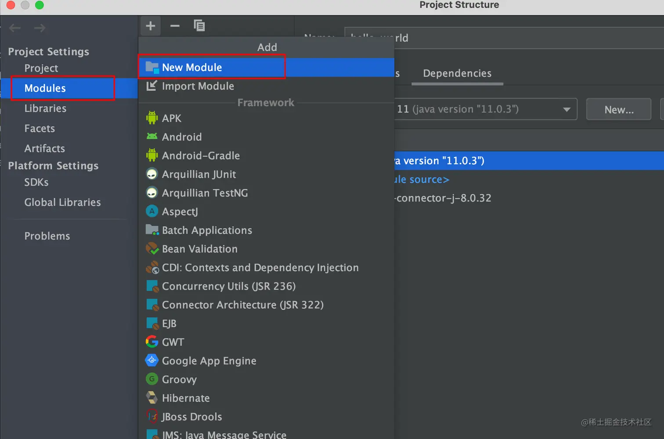Open the Module SDK dropdown arrow
This screenshot has width=664, height=439.
tap(567, 109)
